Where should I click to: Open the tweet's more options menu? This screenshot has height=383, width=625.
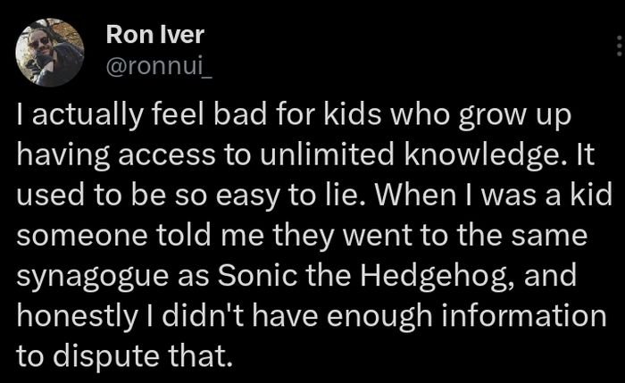pos(620,44)
